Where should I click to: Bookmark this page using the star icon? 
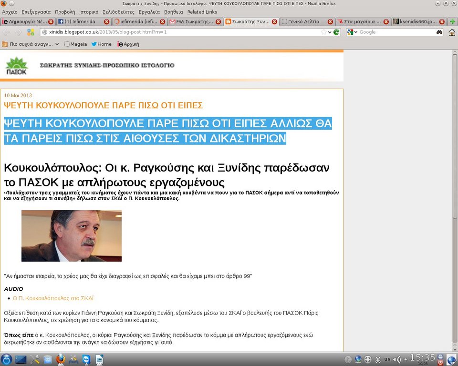[324, 32]
